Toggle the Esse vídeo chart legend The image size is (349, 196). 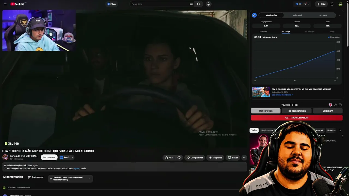(334, 37)
